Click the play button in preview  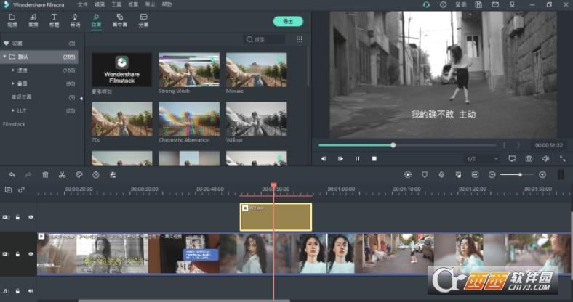[340, 159]
